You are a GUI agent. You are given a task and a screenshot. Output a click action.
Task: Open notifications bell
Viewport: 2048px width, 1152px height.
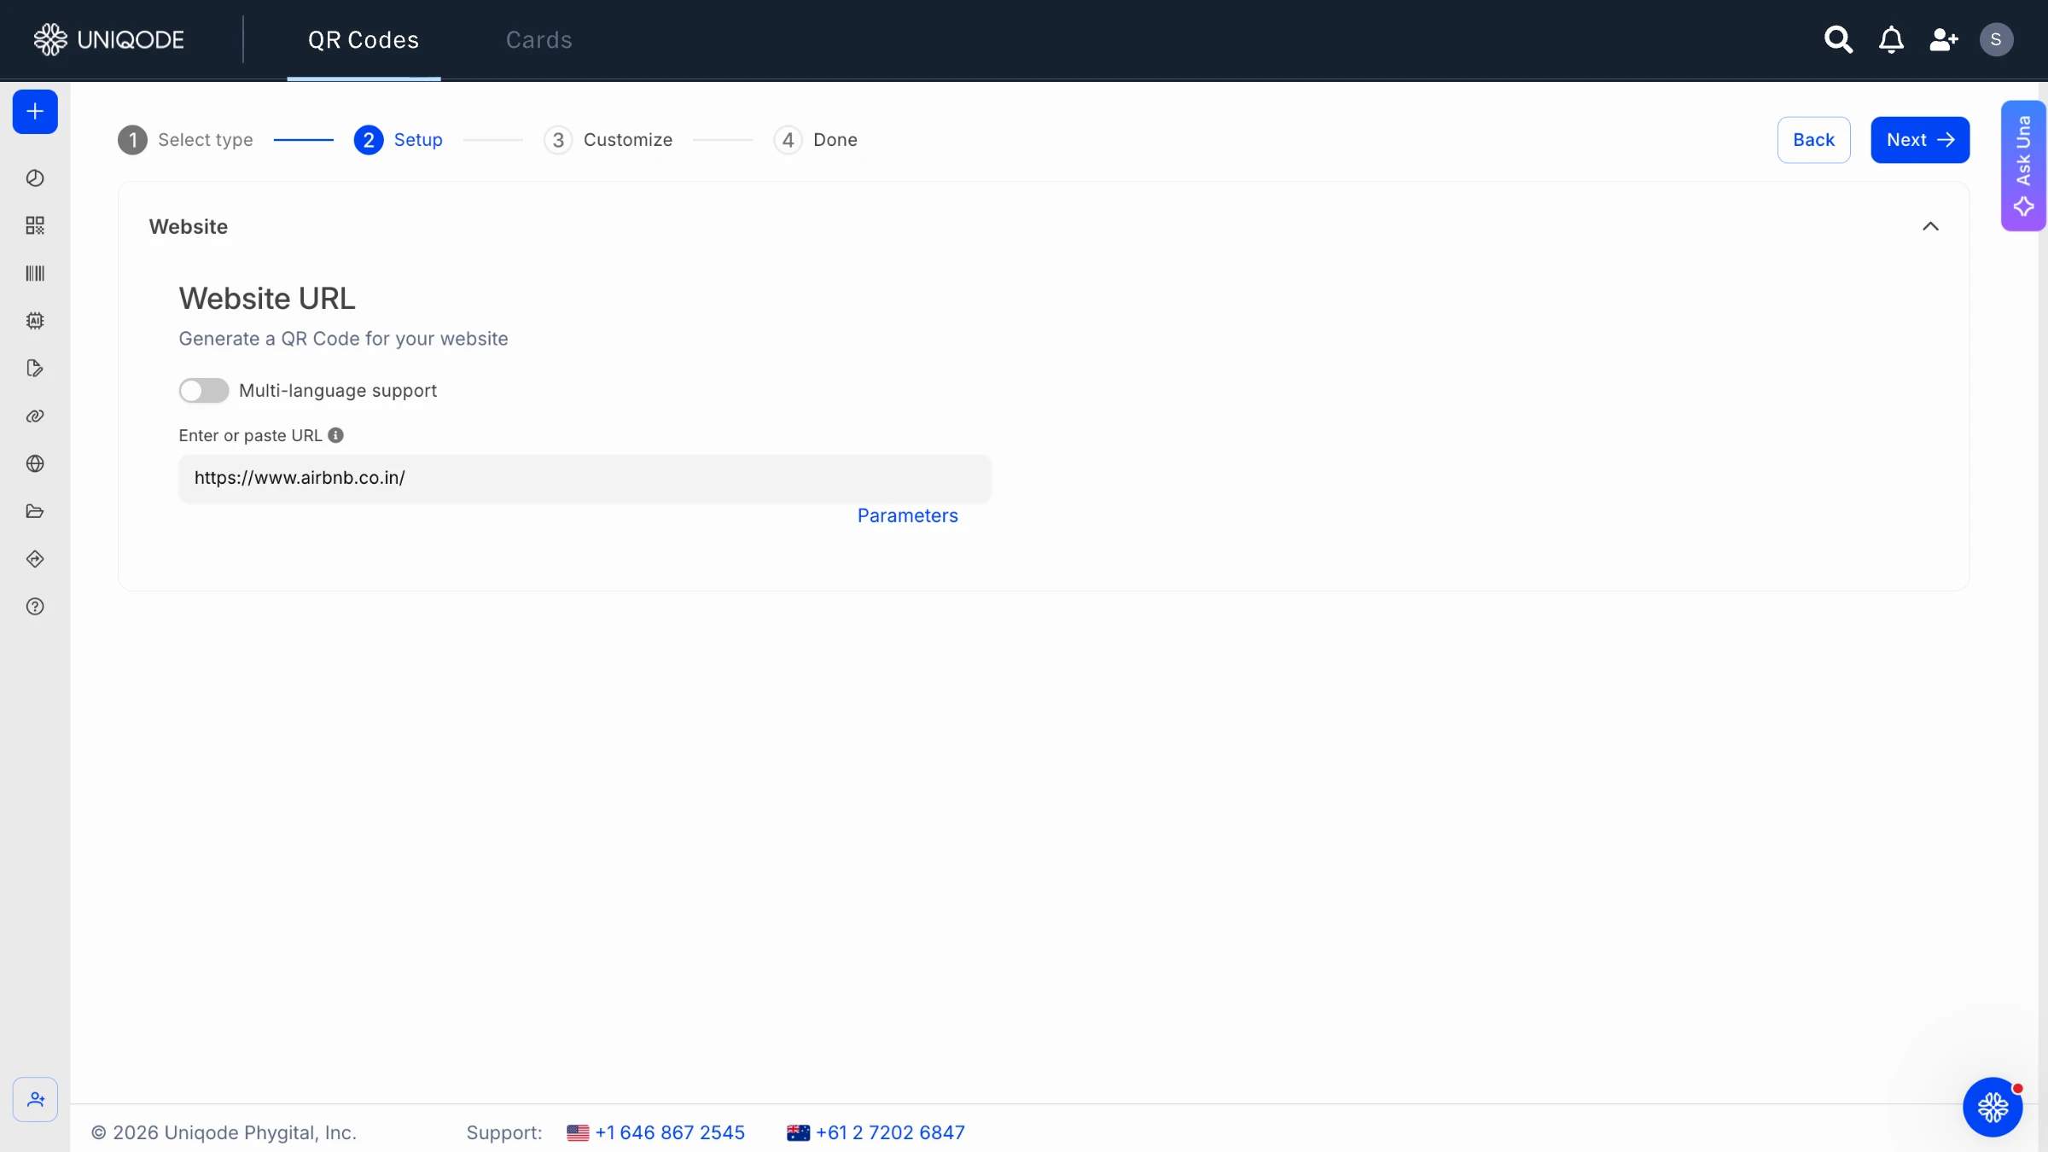click(1891, 39)
